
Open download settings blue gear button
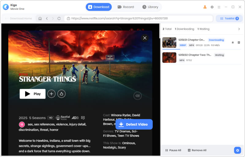coord(238,150)
